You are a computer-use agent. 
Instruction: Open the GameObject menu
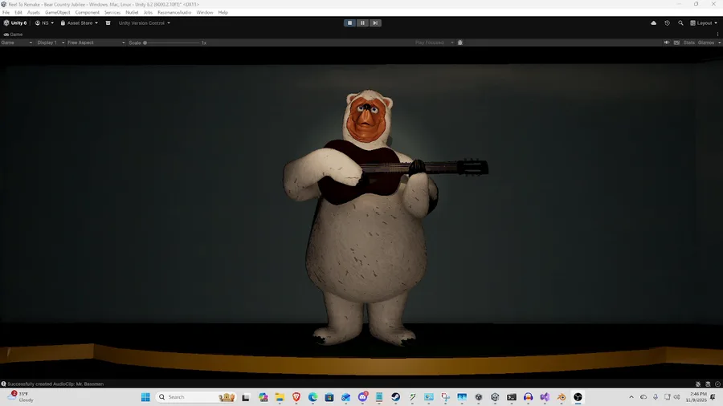click(58, 12)
